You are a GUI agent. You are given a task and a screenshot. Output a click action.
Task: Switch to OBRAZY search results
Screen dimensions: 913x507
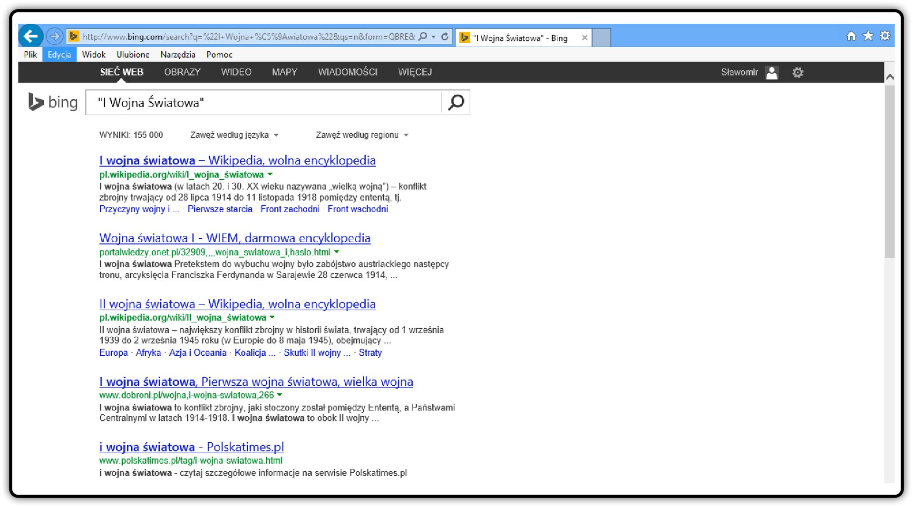tap(183, 72)
